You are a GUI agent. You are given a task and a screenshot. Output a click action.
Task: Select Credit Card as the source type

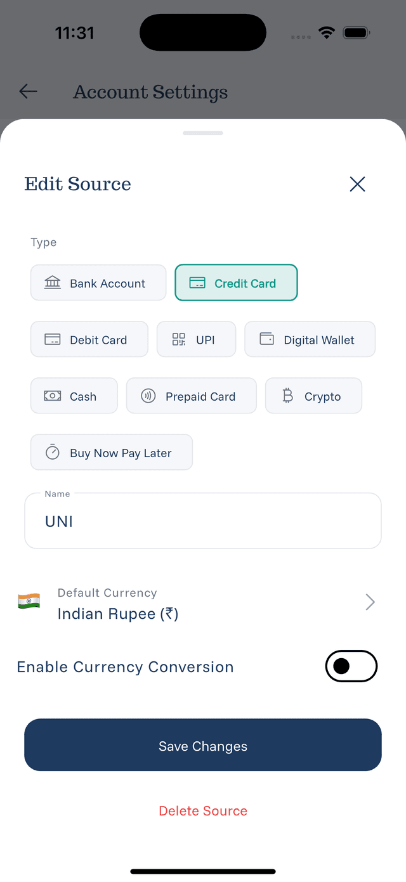236,283
